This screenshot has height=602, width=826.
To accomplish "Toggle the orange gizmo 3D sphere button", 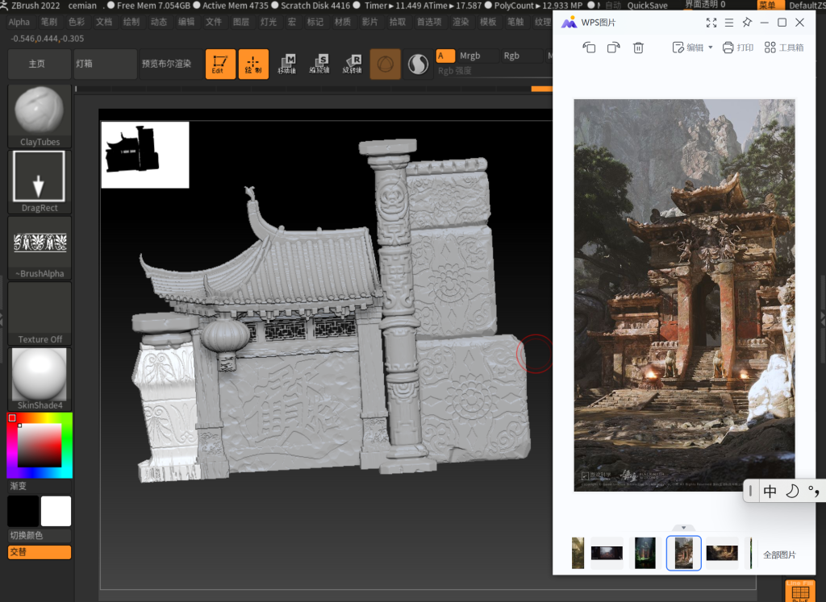I will (x=385, y=64).
